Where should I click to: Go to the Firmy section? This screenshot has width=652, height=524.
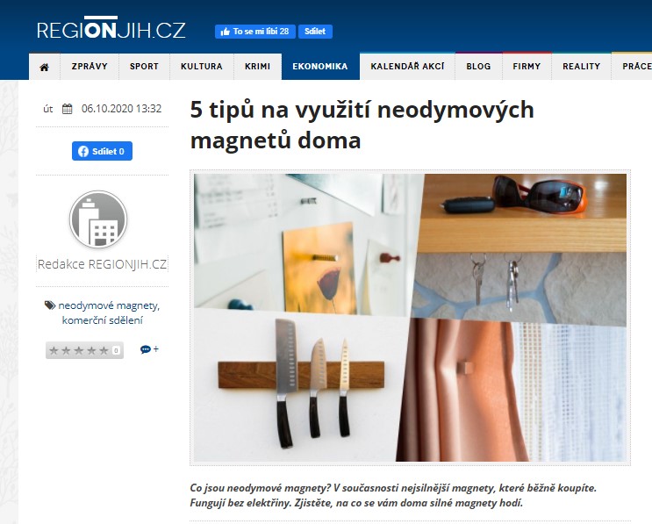coord(527,67)
